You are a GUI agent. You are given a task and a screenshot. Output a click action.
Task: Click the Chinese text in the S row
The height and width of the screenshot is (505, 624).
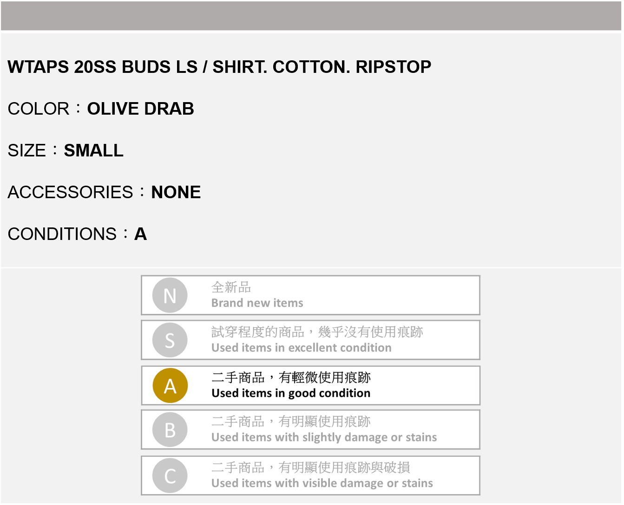tap(317, 332)
